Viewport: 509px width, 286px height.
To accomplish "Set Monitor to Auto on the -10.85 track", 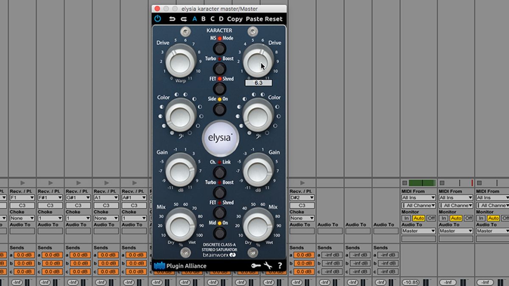I will click(x=418, y=218).
